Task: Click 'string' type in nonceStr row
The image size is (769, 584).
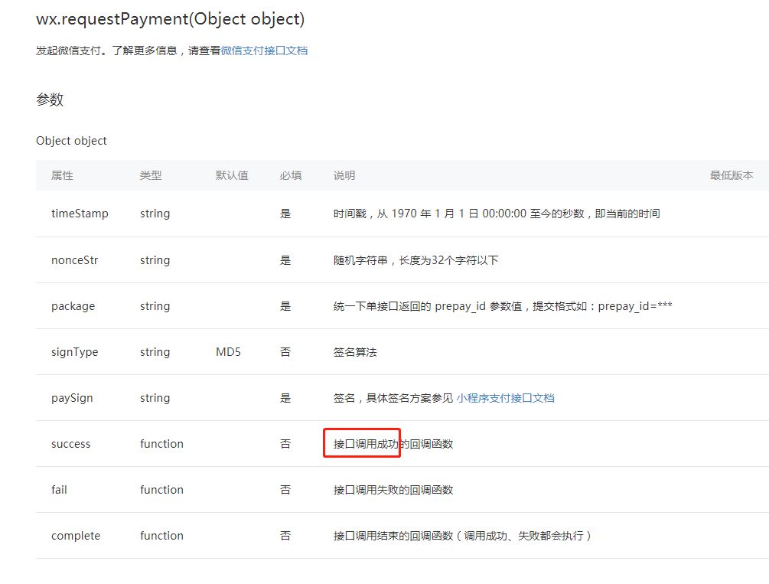Action: 155,260
